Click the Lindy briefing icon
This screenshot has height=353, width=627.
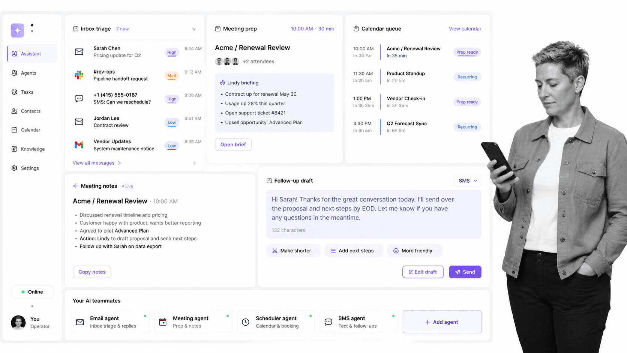pyautogui.click(x=222, y=83)
